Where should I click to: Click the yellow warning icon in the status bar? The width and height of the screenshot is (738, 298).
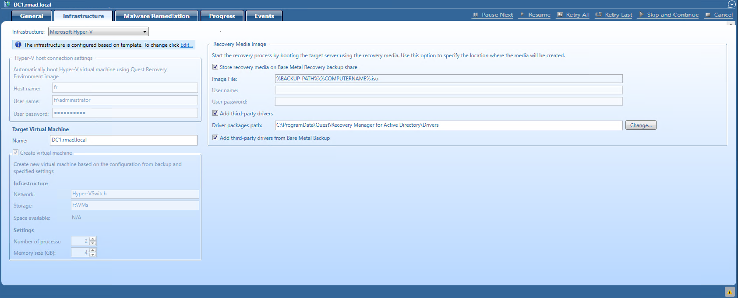point(730,292)
